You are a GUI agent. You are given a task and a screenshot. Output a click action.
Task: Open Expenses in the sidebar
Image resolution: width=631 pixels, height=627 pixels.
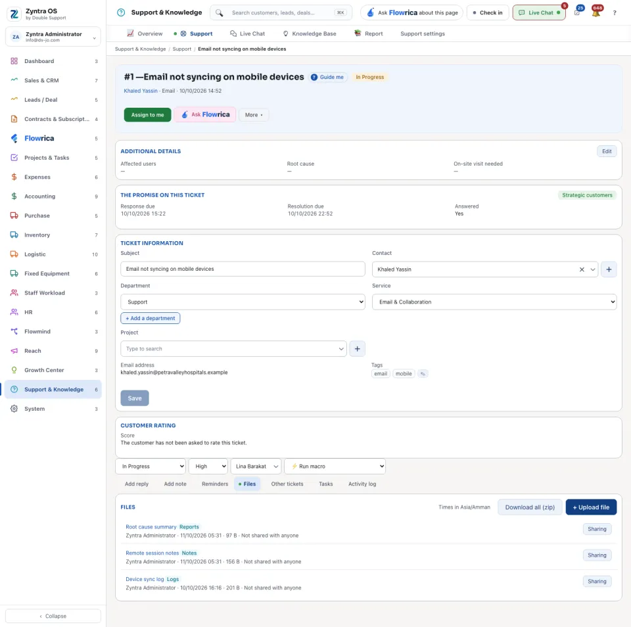point(53,177)
